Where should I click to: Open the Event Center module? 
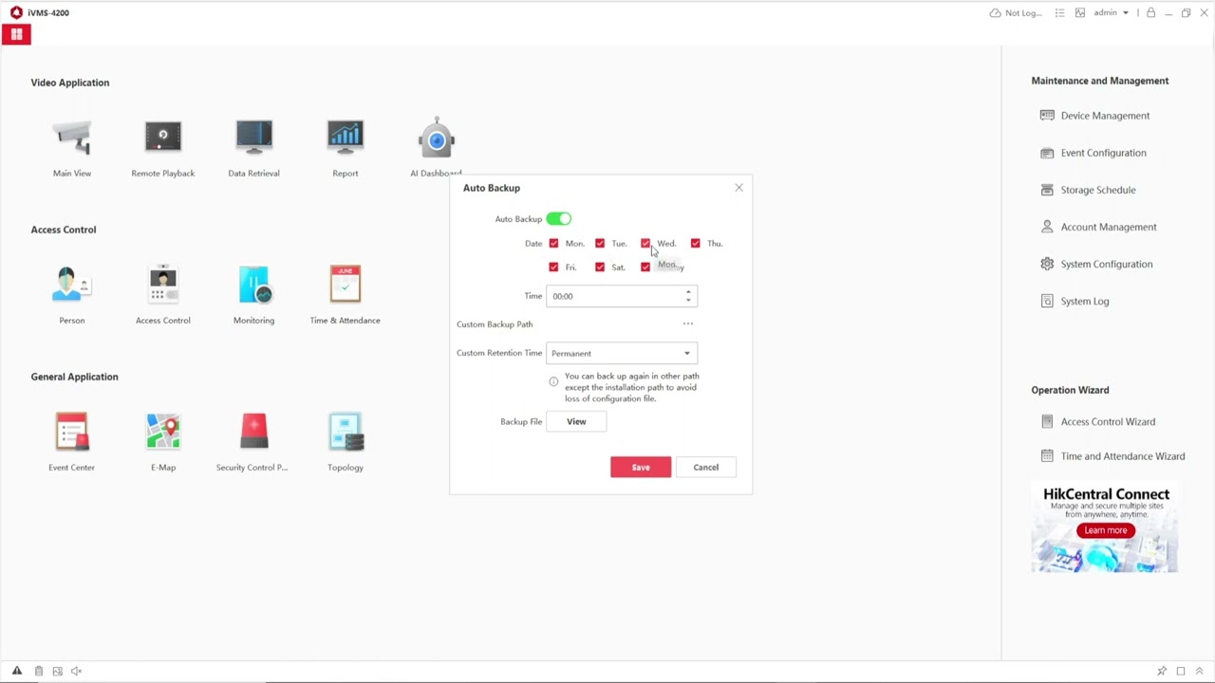[72, 442]
